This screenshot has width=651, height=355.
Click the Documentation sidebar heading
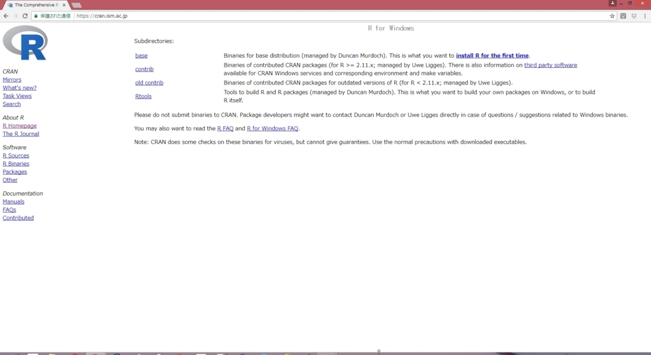pos(22,193)
